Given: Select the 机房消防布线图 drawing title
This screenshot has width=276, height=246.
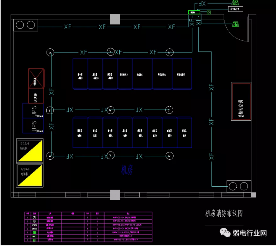Looking at the screenshot, I should click(x=224, y=214).
